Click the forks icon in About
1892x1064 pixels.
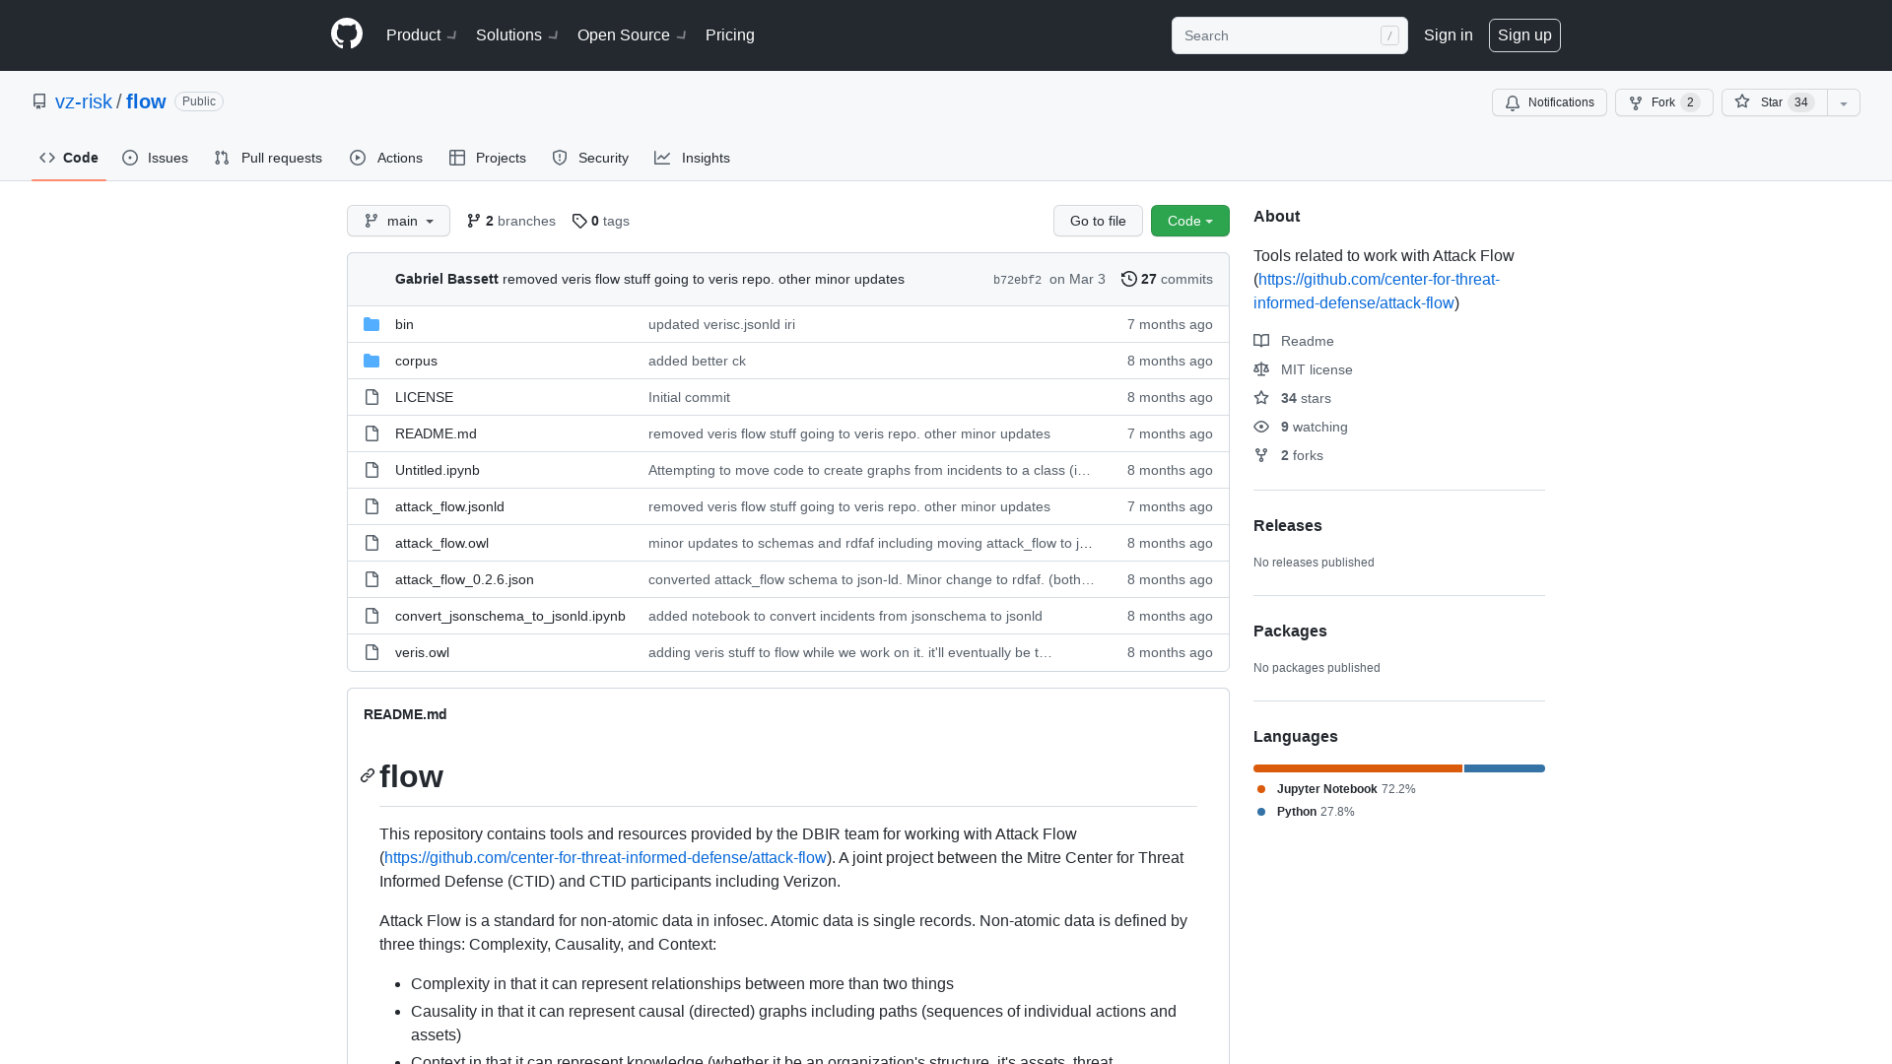[x=1261, y=455]
